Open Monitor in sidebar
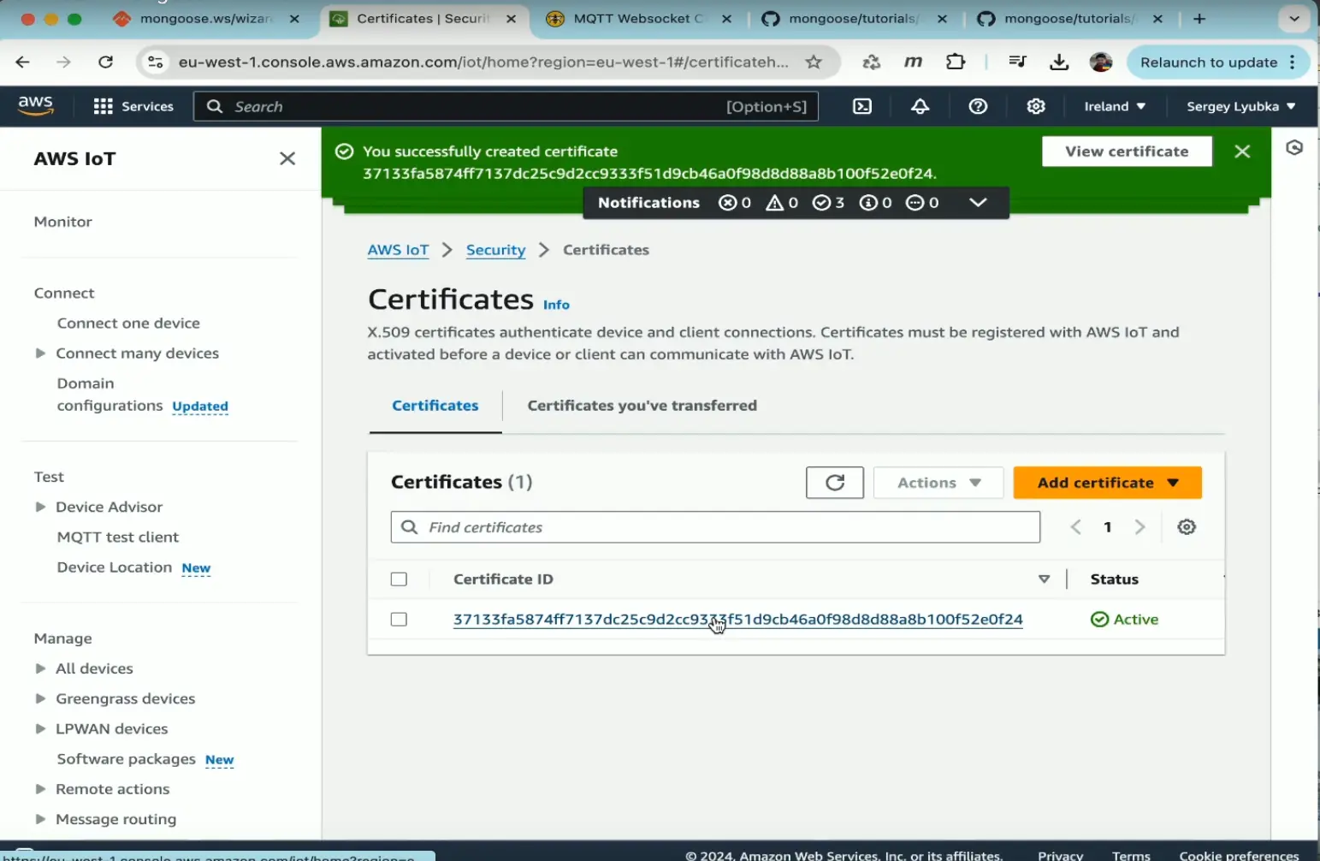The height and width of the screenshot is (861, 1320). 63,222
